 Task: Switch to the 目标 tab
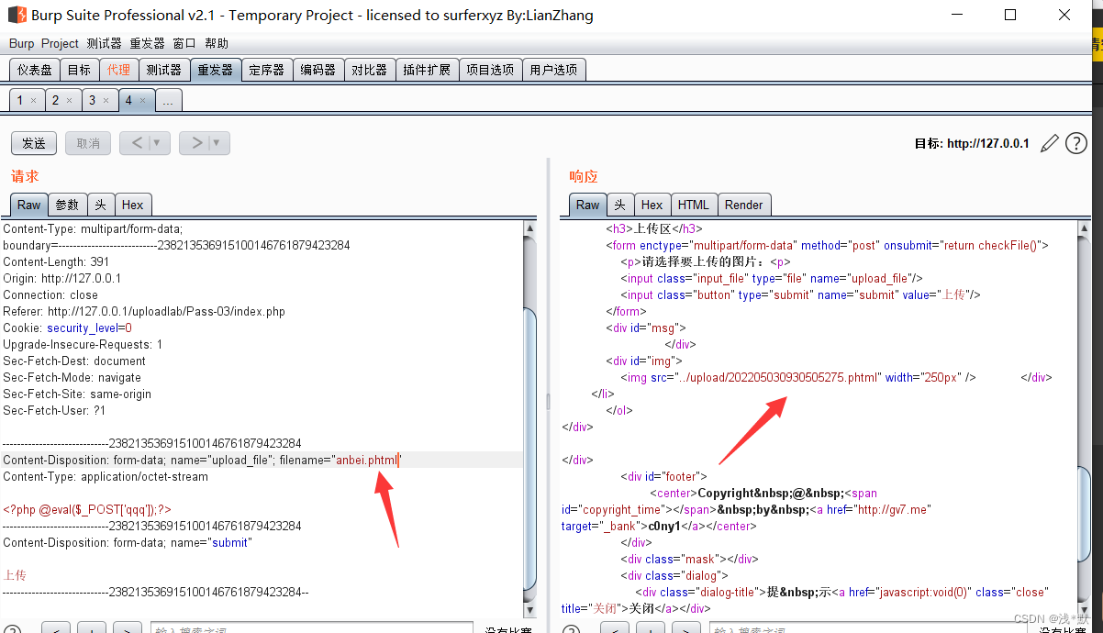pos(80,70)
